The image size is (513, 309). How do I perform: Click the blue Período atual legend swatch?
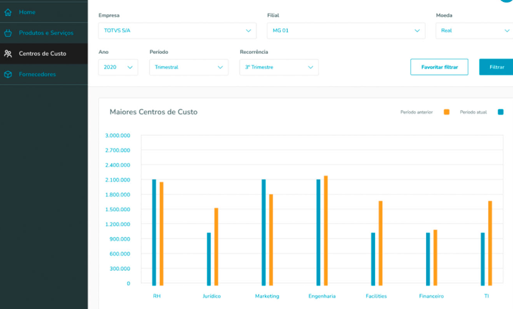click(500, 112)
